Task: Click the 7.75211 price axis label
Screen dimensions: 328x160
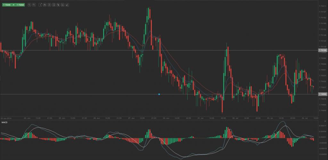Action: [322, 6]
